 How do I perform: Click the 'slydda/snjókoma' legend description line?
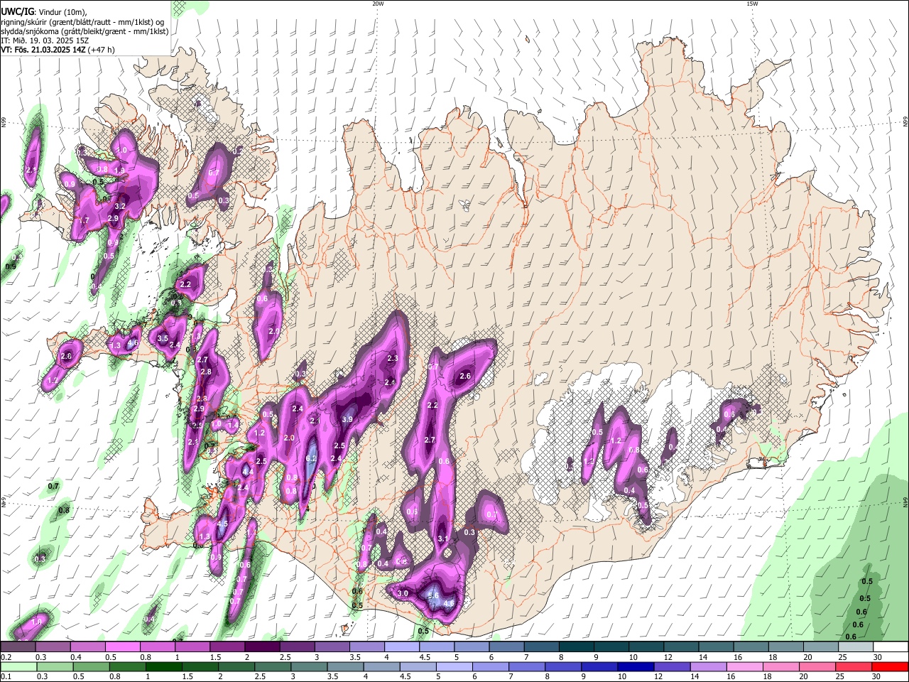[85, 31]
